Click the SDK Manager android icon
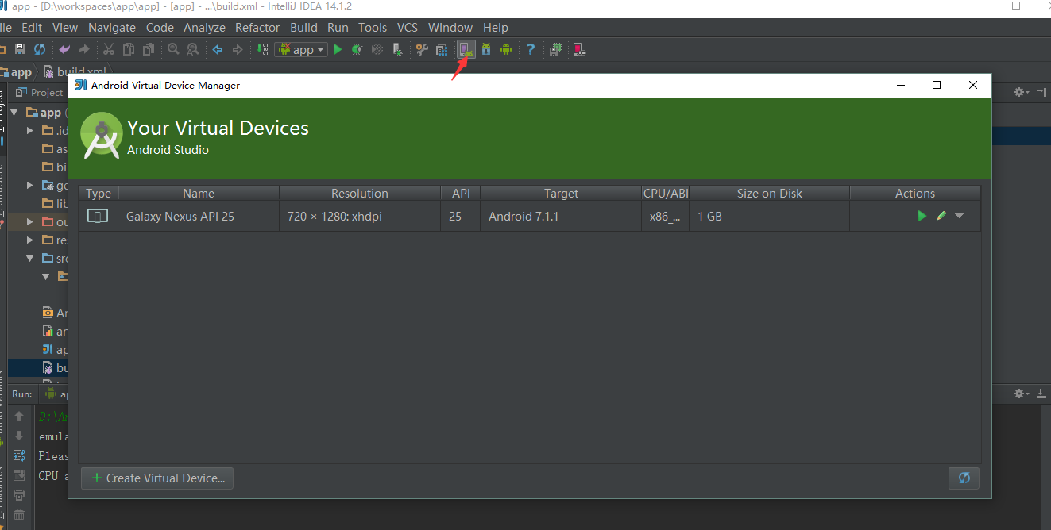1051x530 pixels. [486, 49]
